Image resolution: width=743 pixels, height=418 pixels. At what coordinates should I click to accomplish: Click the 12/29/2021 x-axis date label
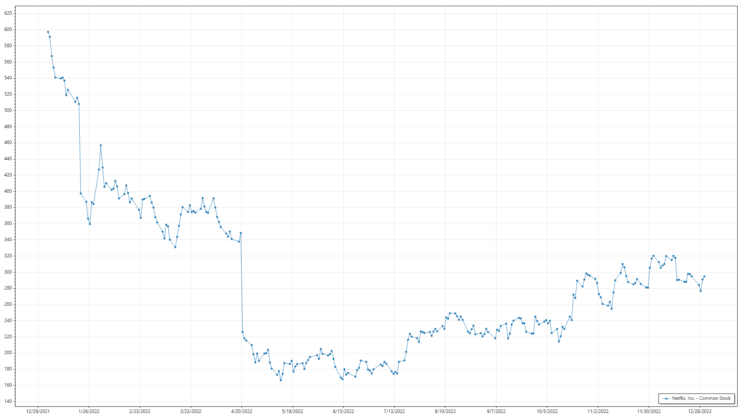[x=38, y=411]
